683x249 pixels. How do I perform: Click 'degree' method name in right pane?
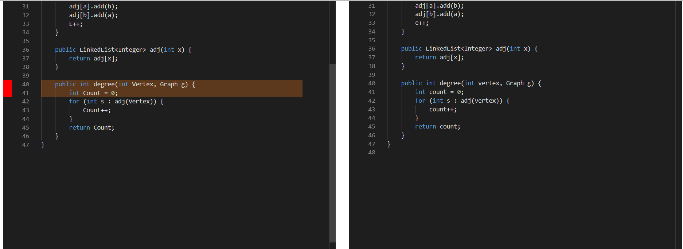[x=450, y=83]
